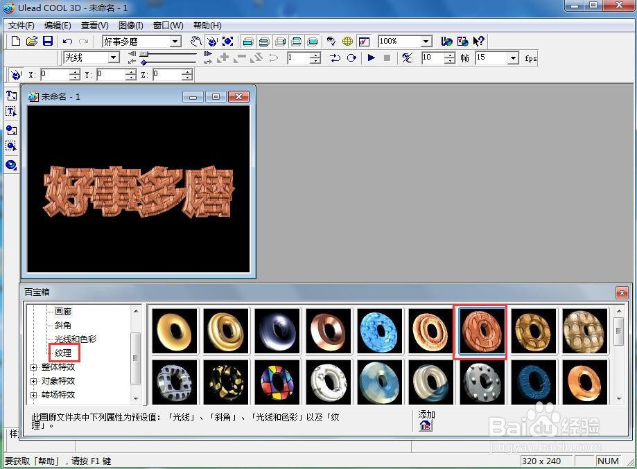Open the 查看(V) menu

coord(95,26)
